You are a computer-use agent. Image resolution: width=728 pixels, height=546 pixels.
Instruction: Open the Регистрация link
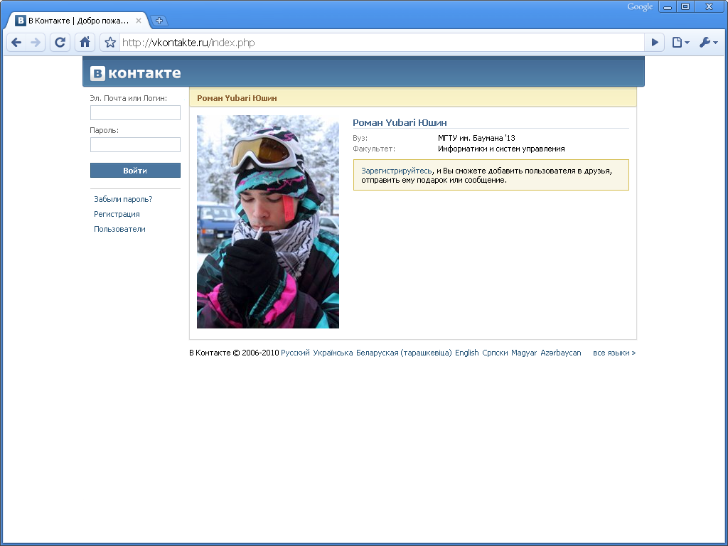pyautogui.click(x=117, y=214)
